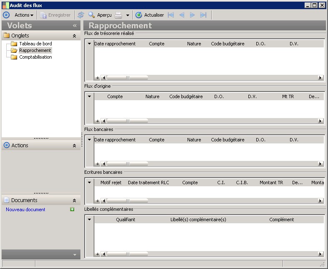The height and width of the screenshot is (269, 328).
Task: Go to the last record arrow
Action: [x=203, y=15]
